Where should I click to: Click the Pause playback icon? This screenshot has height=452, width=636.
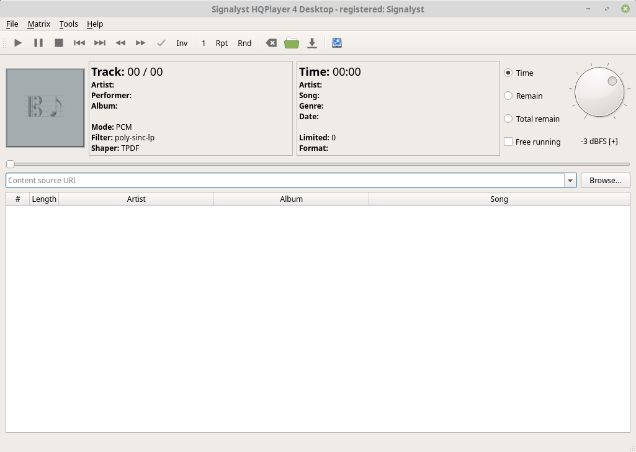[38, 43]
